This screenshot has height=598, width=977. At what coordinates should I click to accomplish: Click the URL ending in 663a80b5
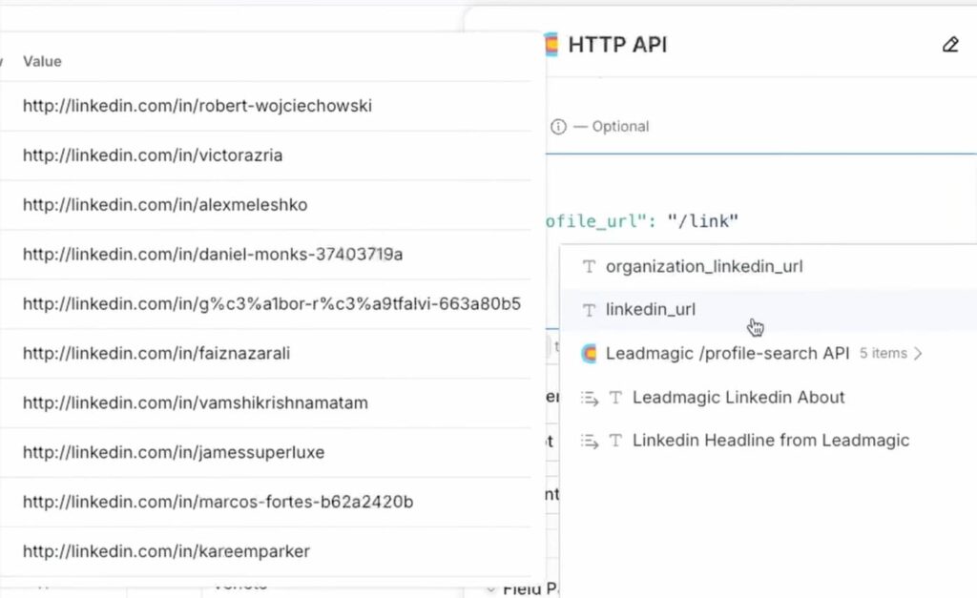(265, 304)
